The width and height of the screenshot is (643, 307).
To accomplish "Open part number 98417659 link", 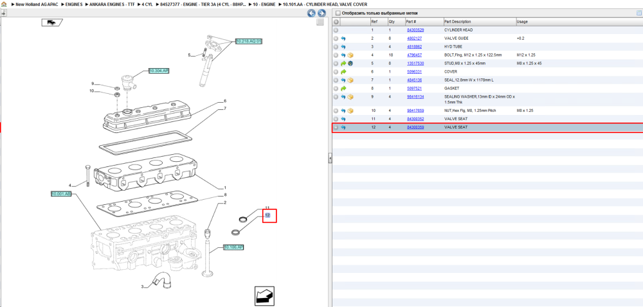I will tap(415, 111).
